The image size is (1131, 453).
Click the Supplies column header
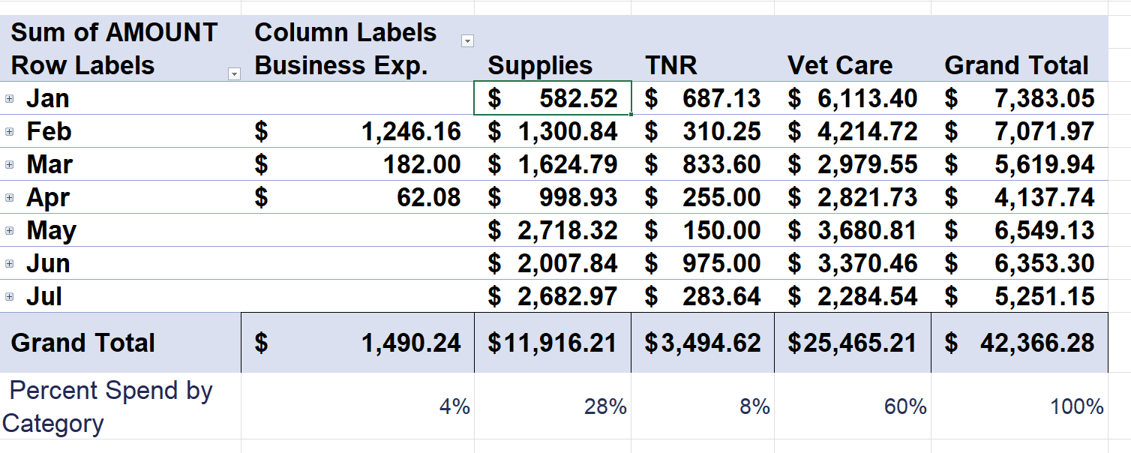tap(540, 65)
